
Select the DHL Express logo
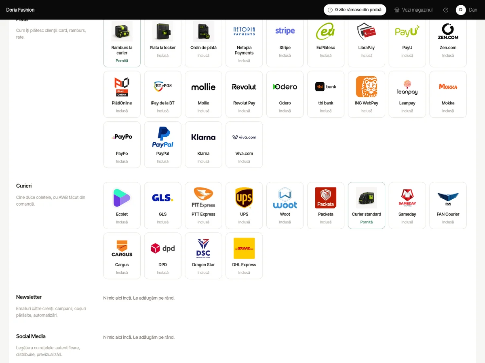[244, 248]
